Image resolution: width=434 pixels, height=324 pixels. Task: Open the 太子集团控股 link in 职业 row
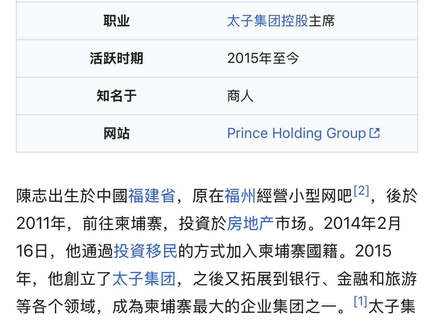tap(268, 21)
